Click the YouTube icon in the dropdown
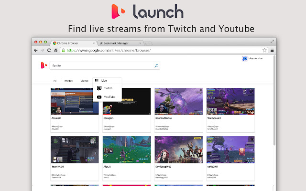The width and height of the screenshot is (306, 191). pyautogui.click(x=99, y=97)
